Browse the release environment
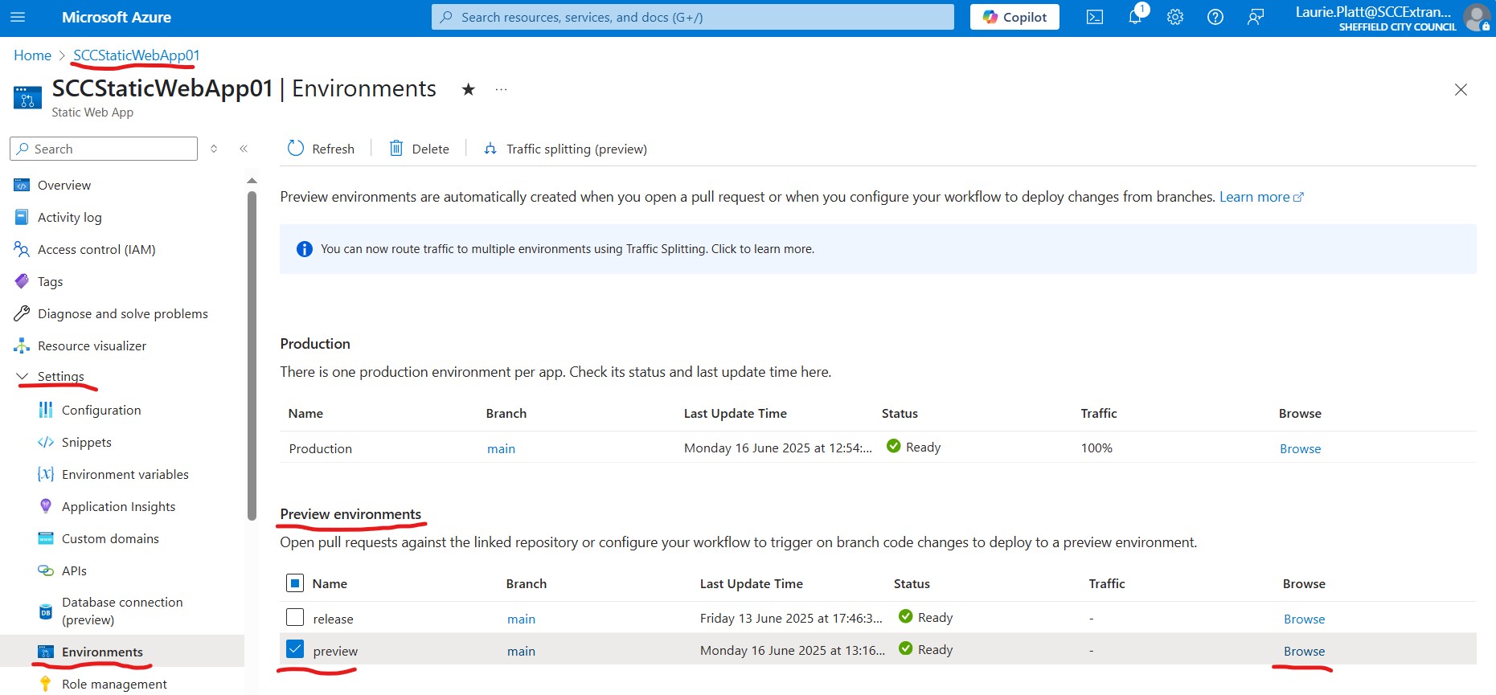Viewport: 1496px width, 695px height. [x=1304, y=619]
